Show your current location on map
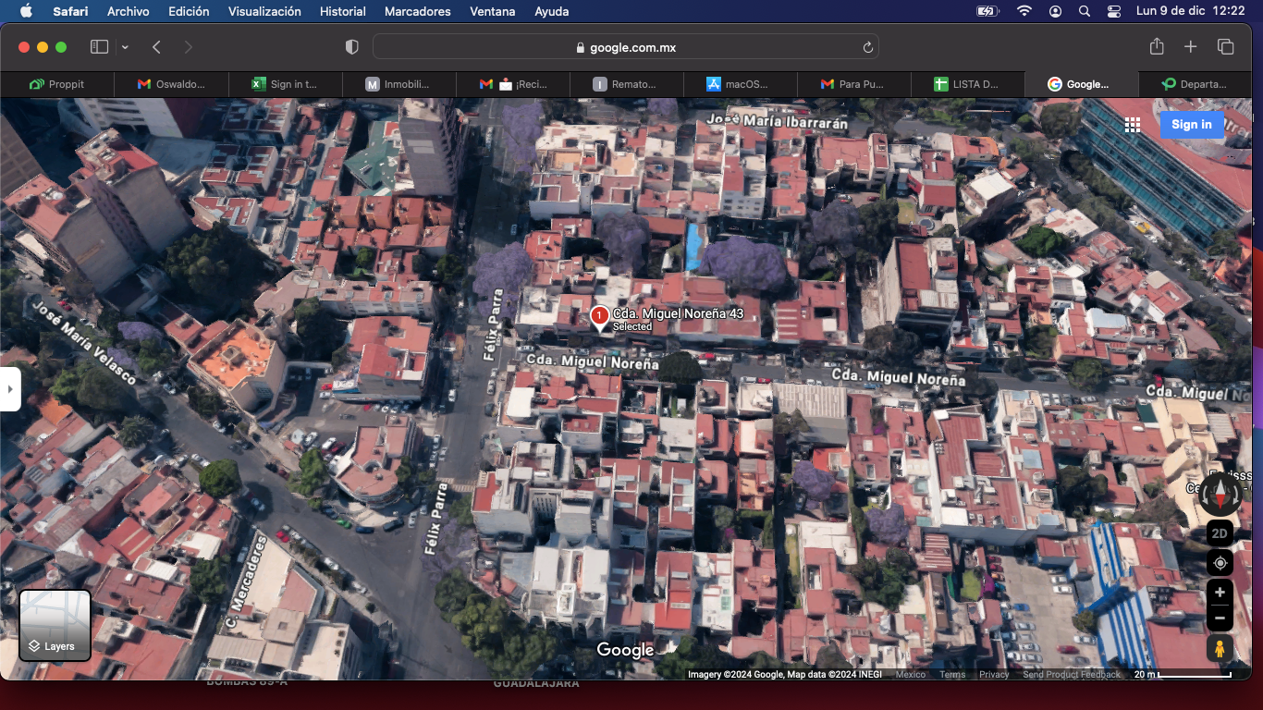The height and width of the screenshot is (710, 1263). tap(1220, 563)
